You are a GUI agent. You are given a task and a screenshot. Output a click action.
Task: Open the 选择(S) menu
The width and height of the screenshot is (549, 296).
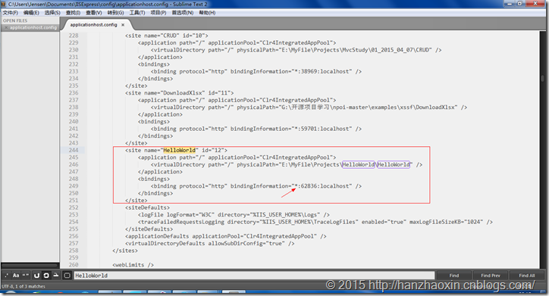pos(52,13)
